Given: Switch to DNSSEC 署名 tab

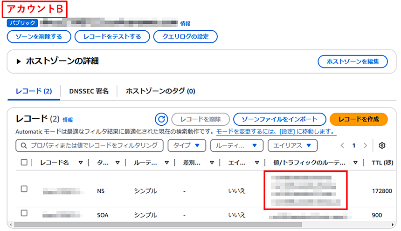Looking at the screenshot, I should coord(89,91).
